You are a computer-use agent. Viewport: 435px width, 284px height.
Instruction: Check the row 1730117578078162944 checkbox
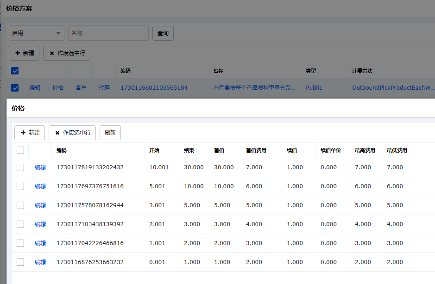(20, 205)
